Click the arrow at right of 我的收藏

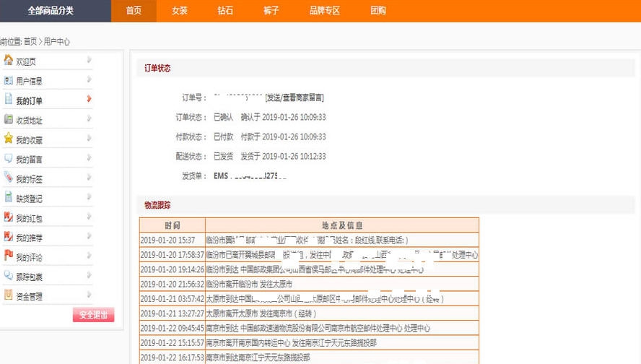tap(89, 138)
